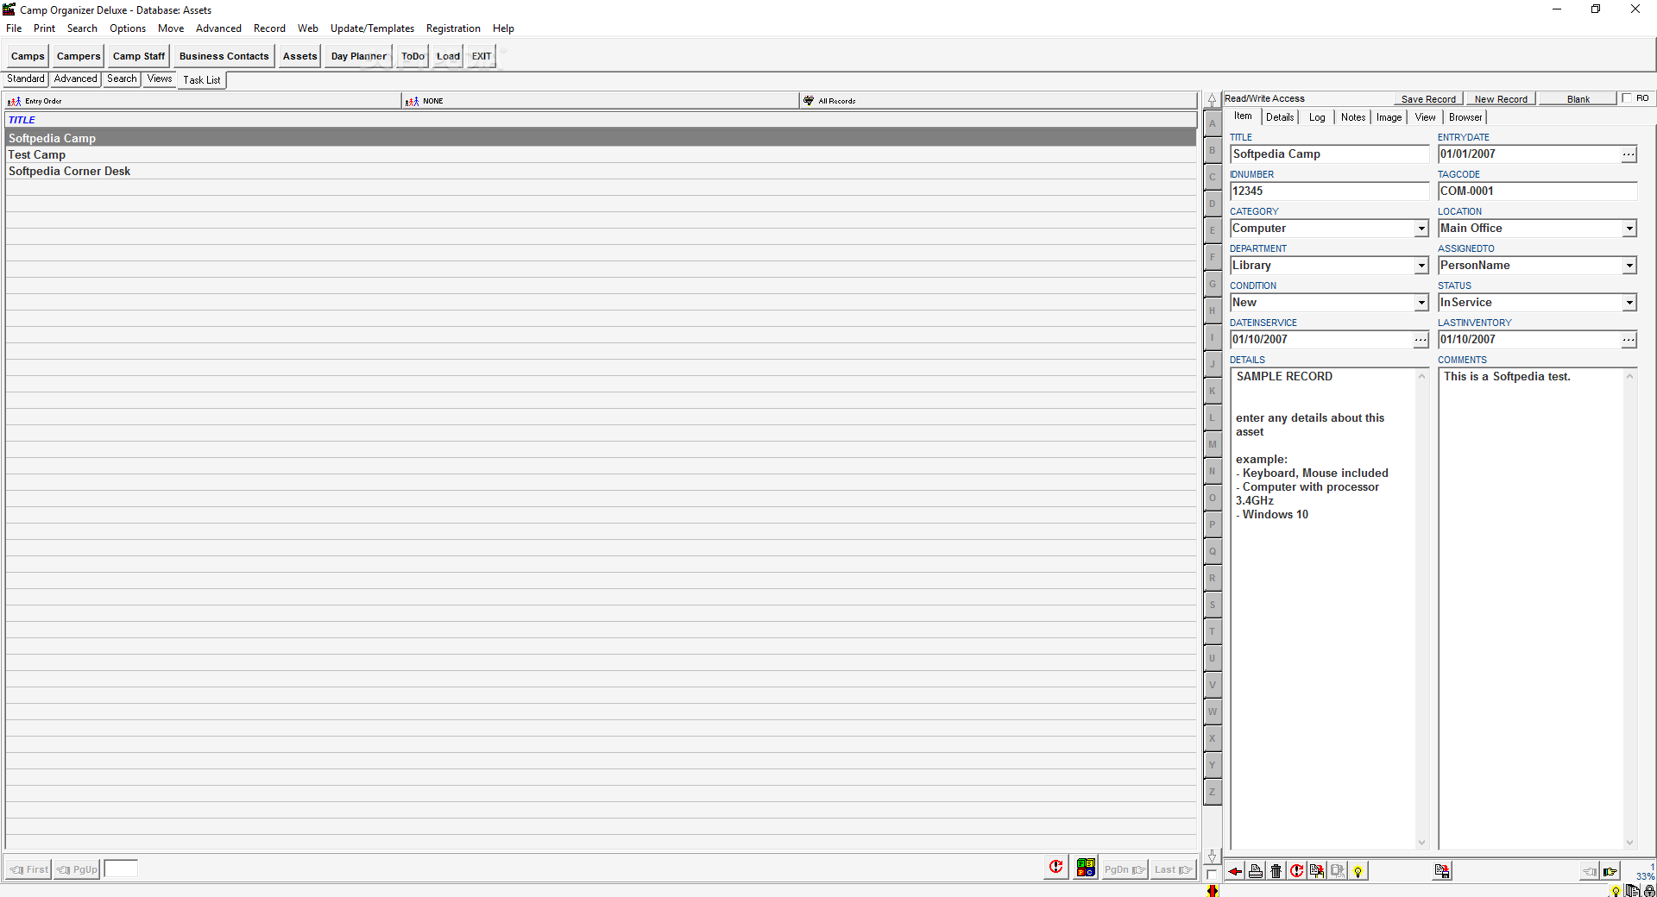Expand the Location dropdown showing Main Office
This screenshot has width=1657, height=897.
pos(1629,229)
